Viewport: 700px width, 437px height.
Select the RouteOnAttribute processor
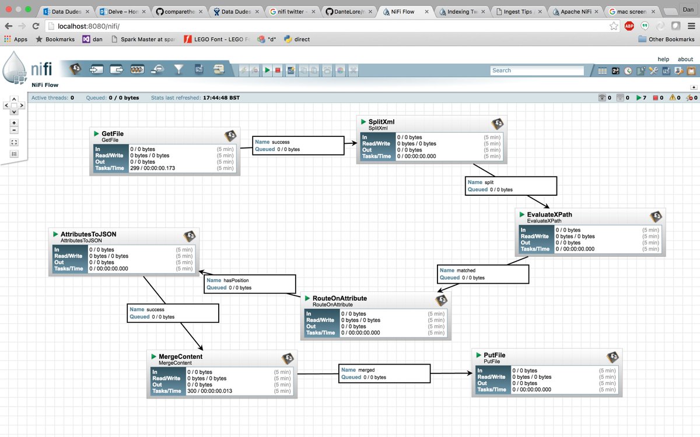pyautogui.click(x=376, y=315)
